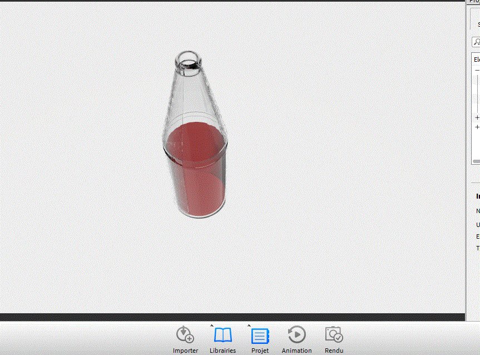Click the project panel title bar

coord(474,2)
